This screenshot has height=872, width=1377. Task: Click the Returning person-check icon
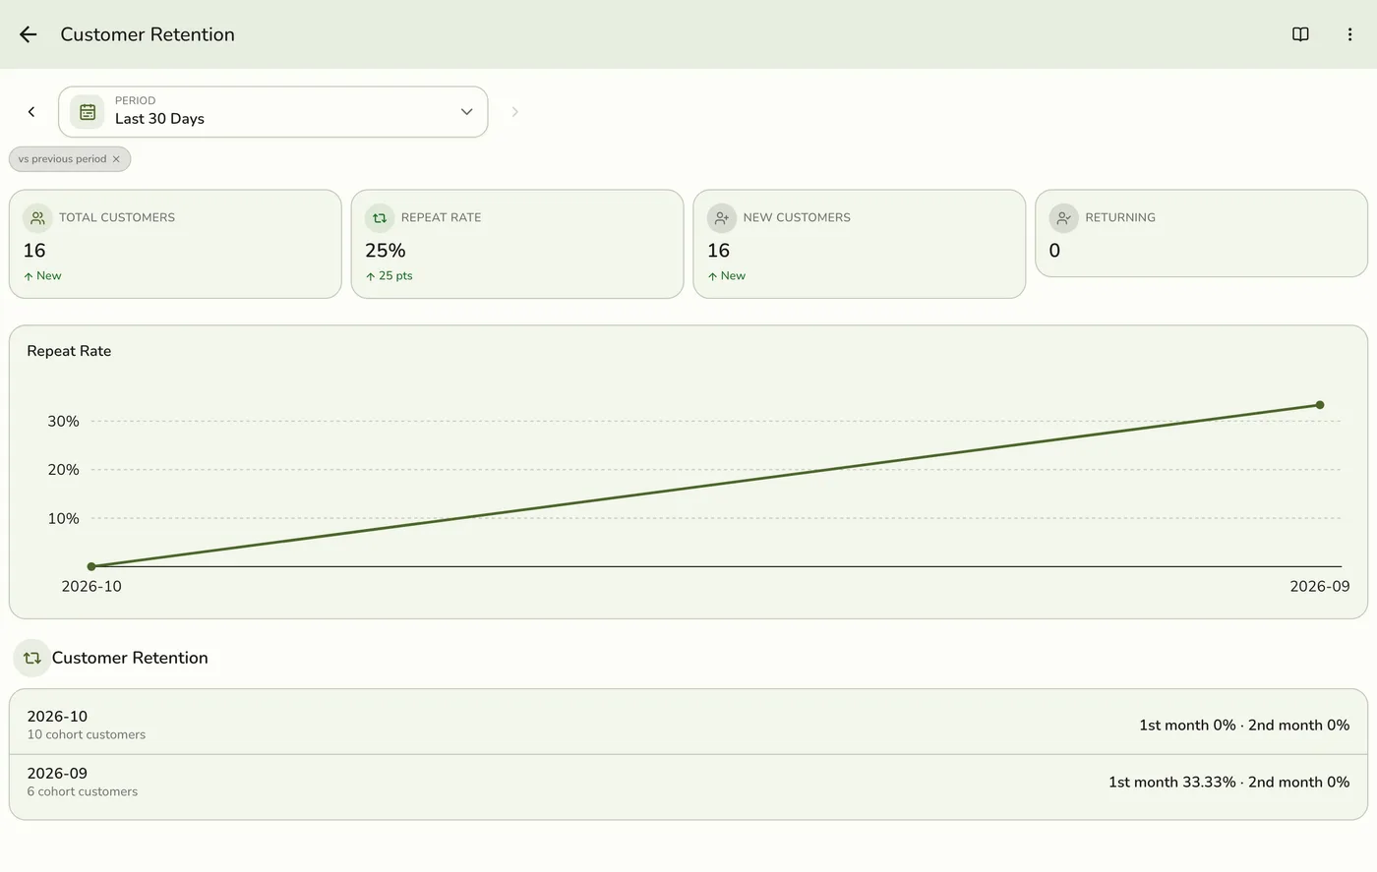click(x=1063, y=217)
